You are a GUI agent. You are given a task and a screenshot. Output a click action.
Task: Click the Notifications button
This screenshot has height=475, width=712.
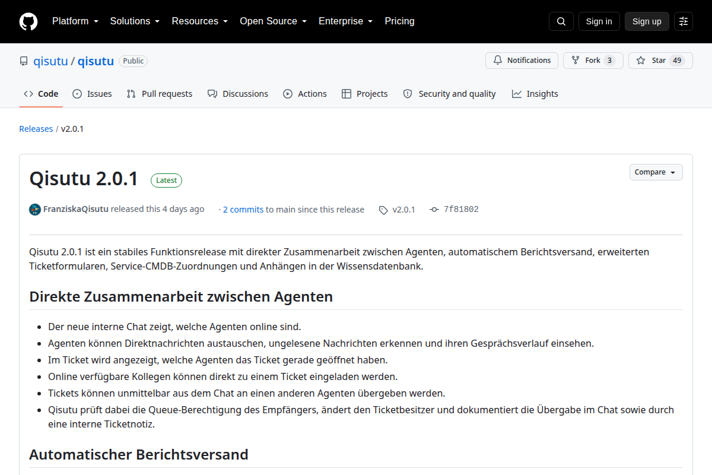[522, 61]
